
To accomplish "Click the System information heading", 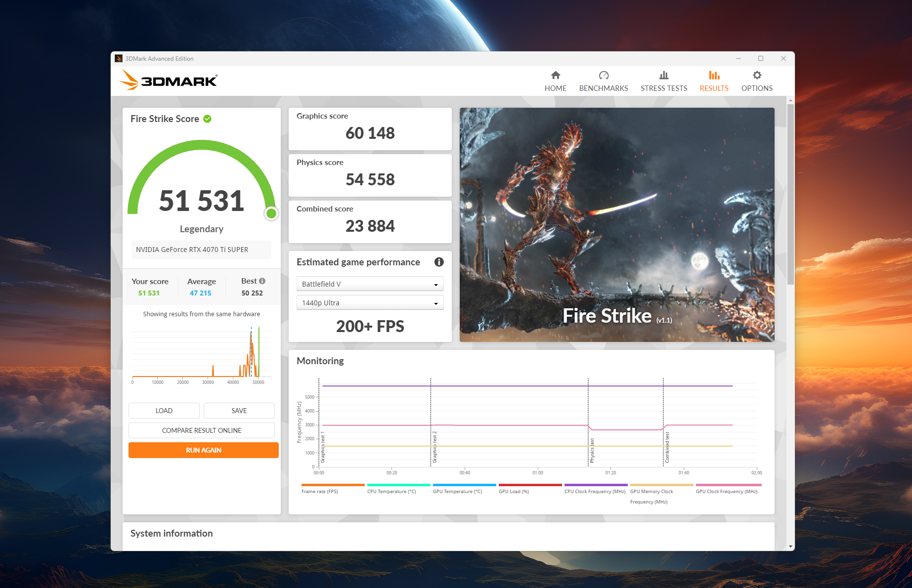I will coord(172,533).
